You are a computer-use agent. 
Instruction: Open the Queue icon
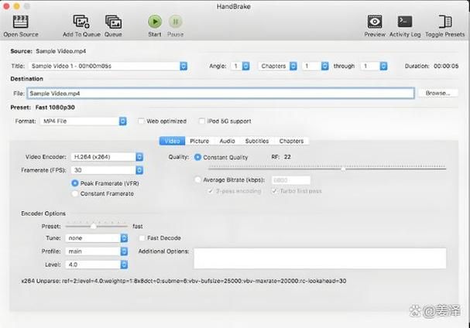coord(113,22)
